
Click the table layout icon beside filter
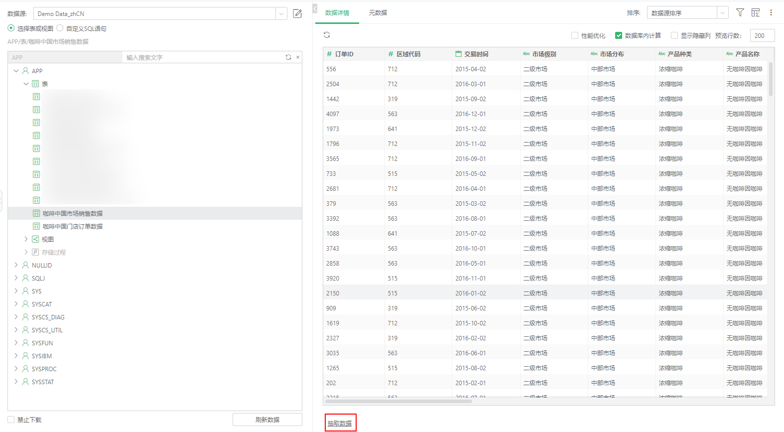click(x=756, y=12)
